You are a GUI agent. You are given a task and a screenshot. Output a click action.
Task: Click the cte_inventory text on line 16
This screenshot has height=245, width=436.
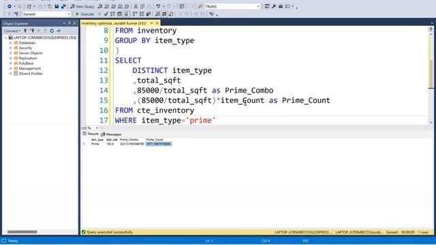pyautogui.click(x=166, y=110)
